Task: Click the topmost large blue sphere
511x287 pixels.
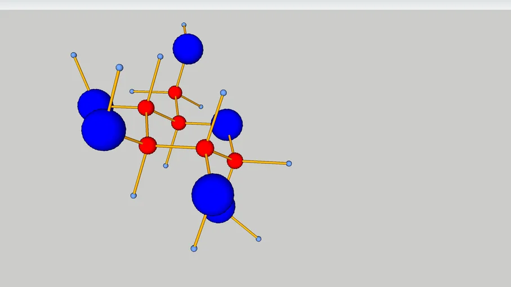Action: pos(188,49)
